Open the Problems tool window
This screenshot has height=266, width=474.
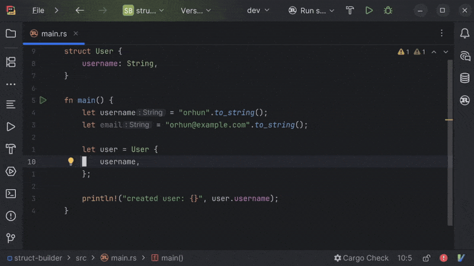click(x=11, y=216)
